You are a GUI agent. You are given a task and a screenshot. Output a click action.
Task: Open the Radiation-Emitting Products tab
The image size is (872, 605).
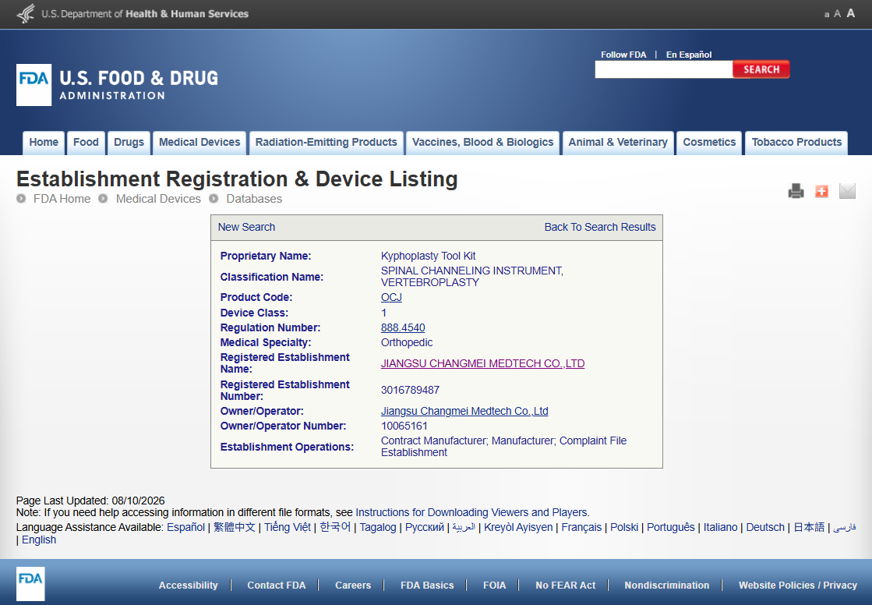327,143
